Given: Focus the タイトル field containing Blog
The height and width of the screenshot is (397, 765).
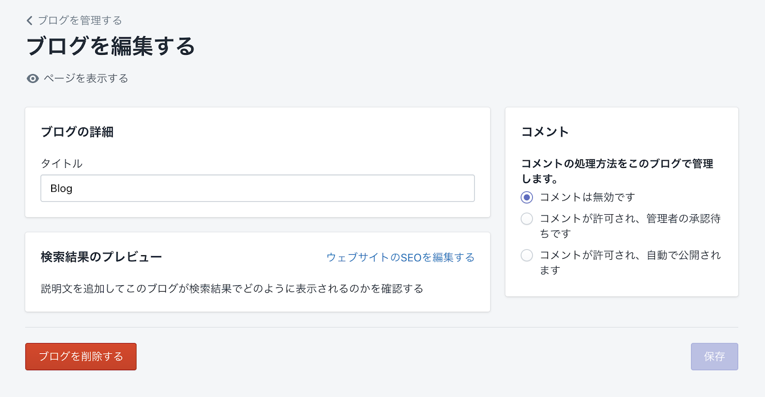Looking at the screenshot, I should pos(257,188).
